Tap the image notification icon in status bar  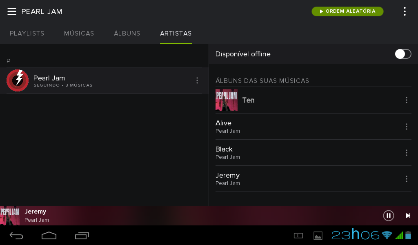coord(318,236)
